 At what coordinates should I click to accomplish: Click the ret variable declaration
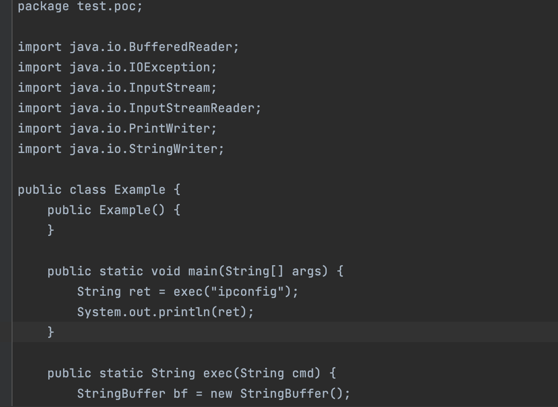[x=139, y=292]
